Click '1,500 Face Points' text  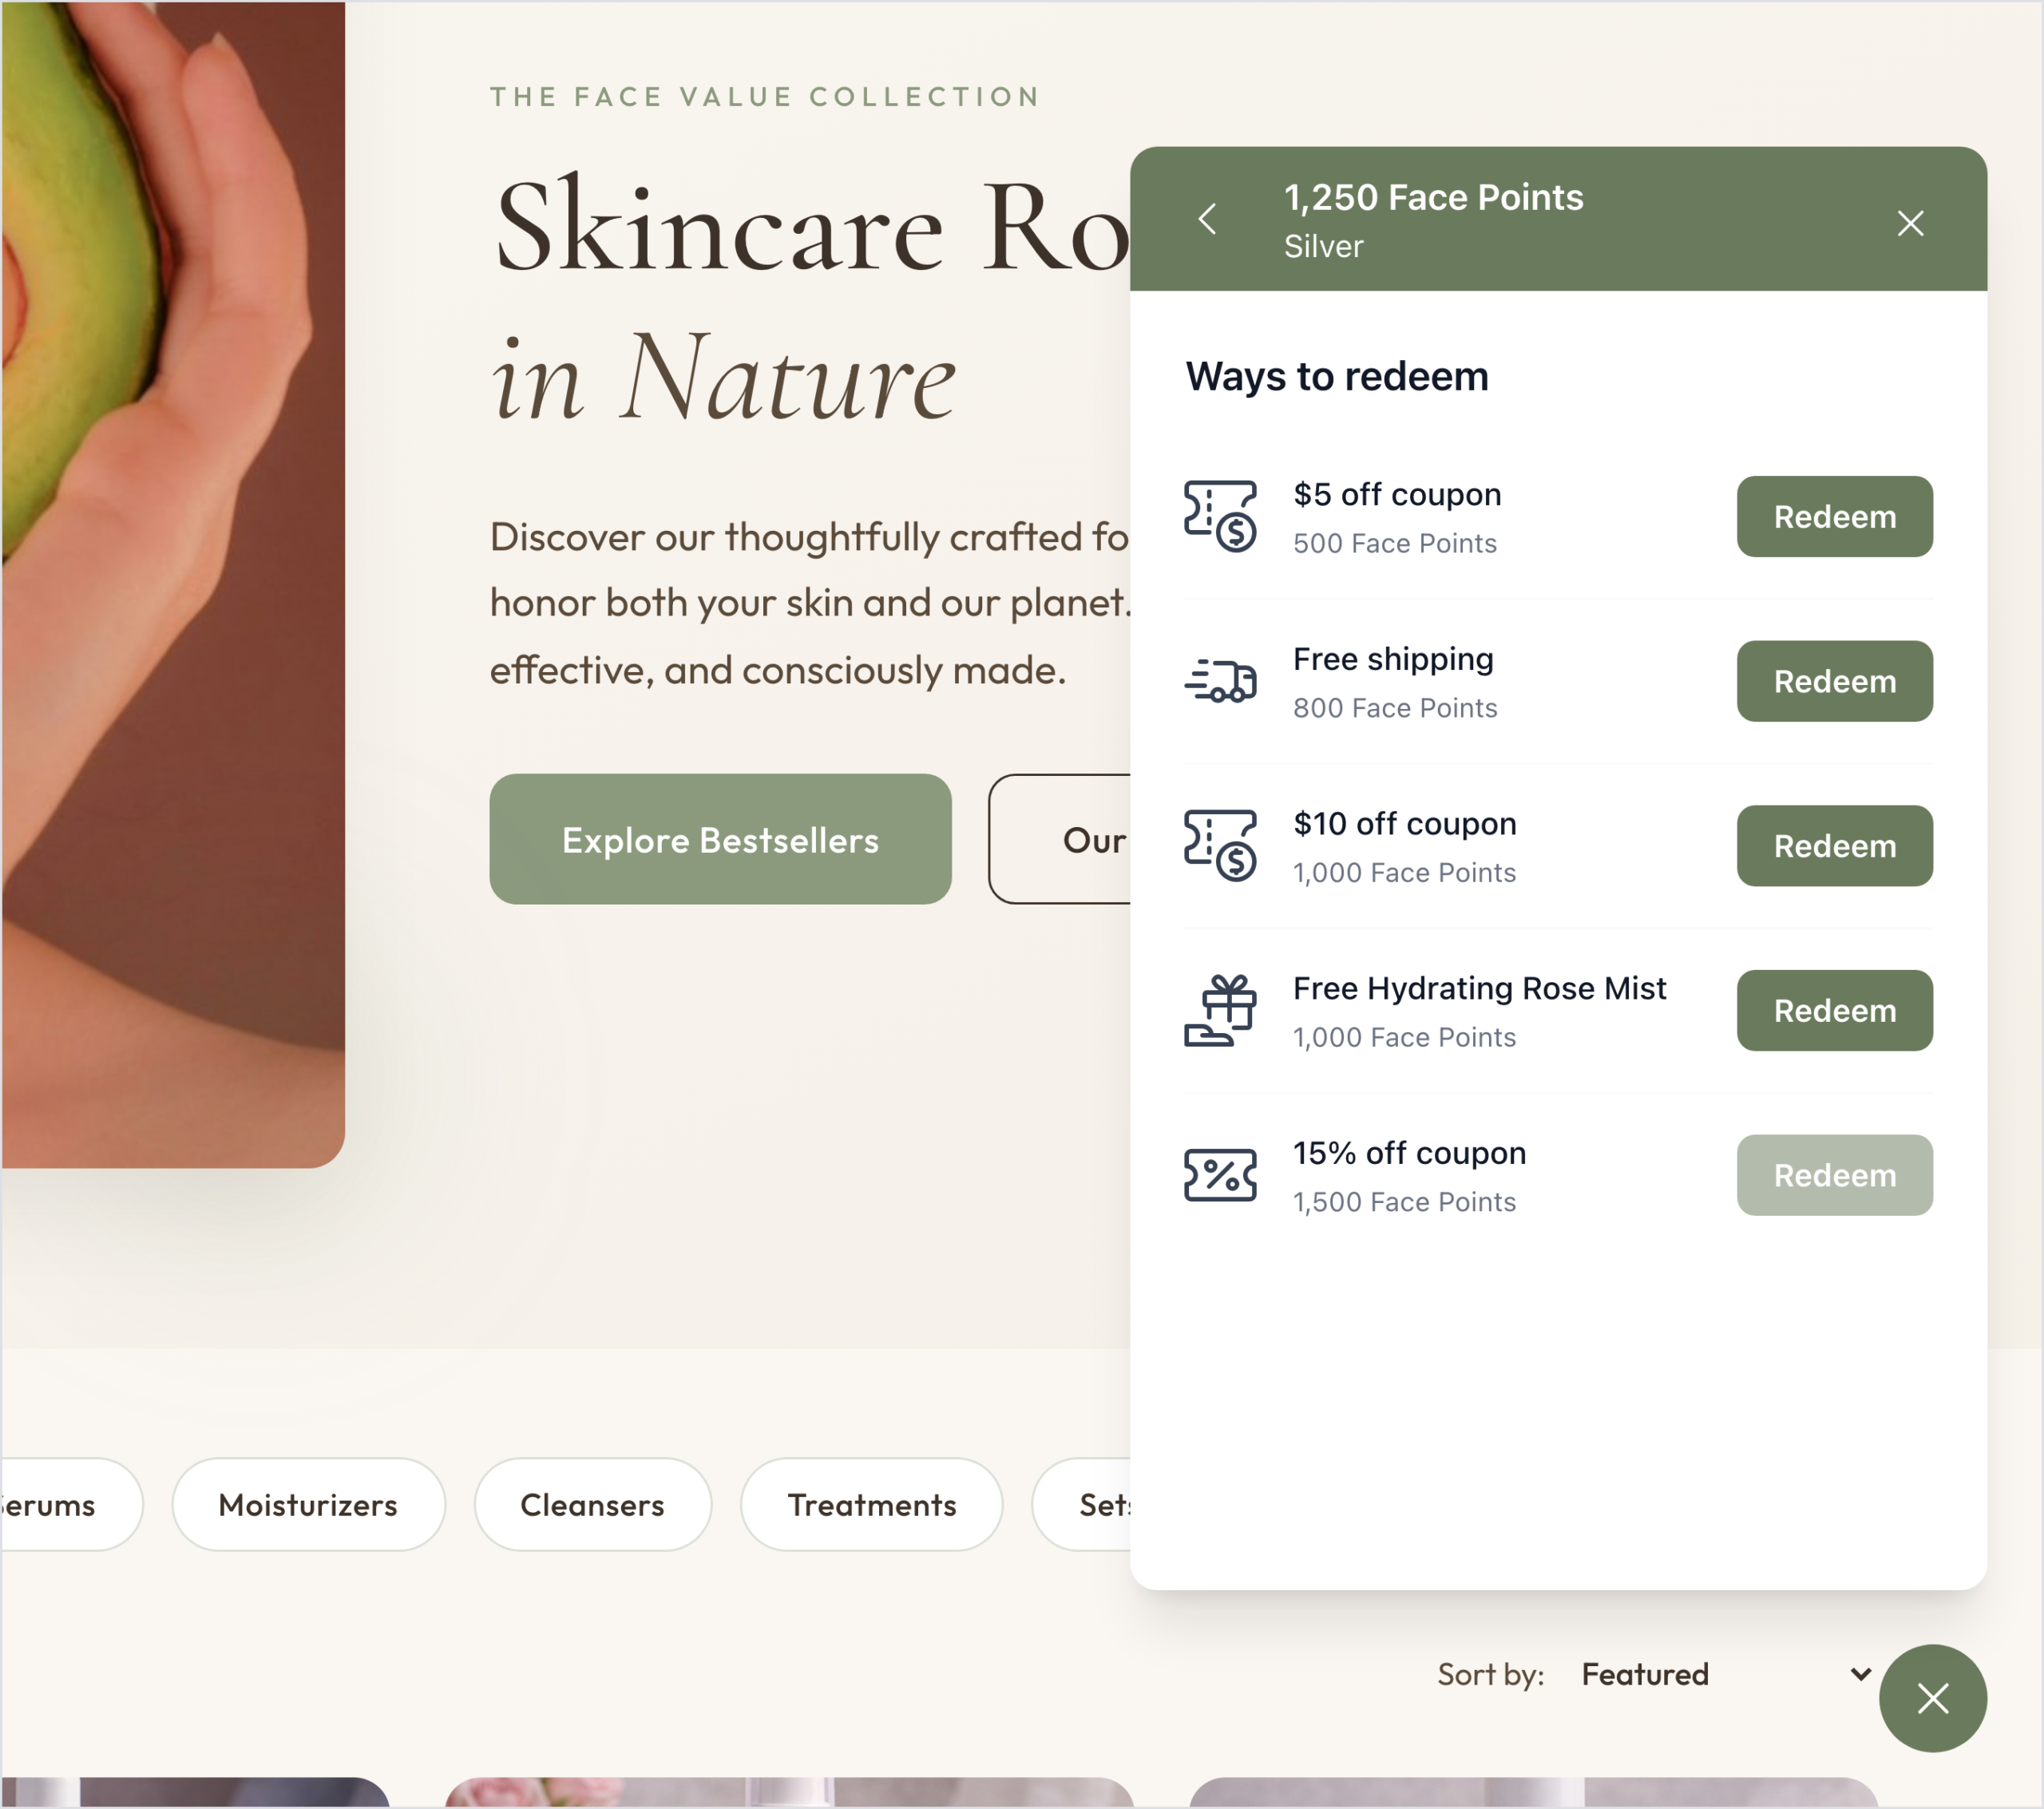click(x=1404, y=1202)
